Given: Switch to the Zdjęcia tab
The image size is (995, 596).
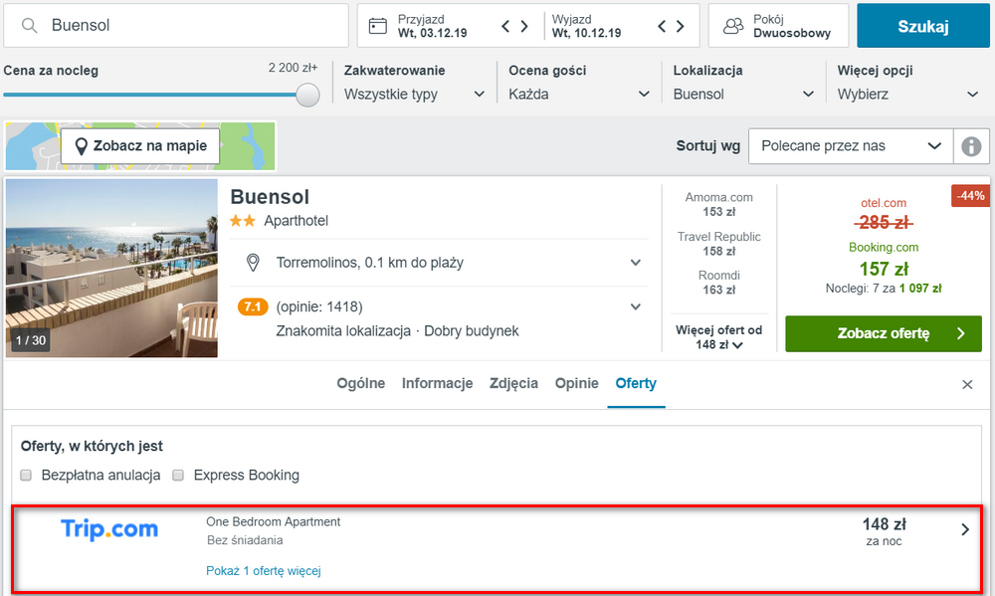Looking at the screenshot, I should pos(513,383).
